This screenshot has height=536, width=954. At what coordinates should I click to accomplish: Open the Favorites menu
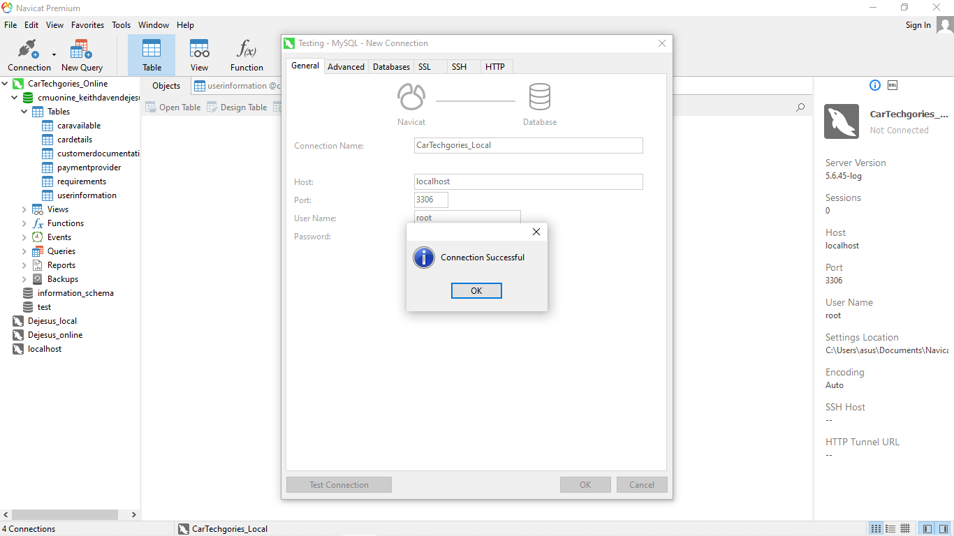(x=87, y=24)
